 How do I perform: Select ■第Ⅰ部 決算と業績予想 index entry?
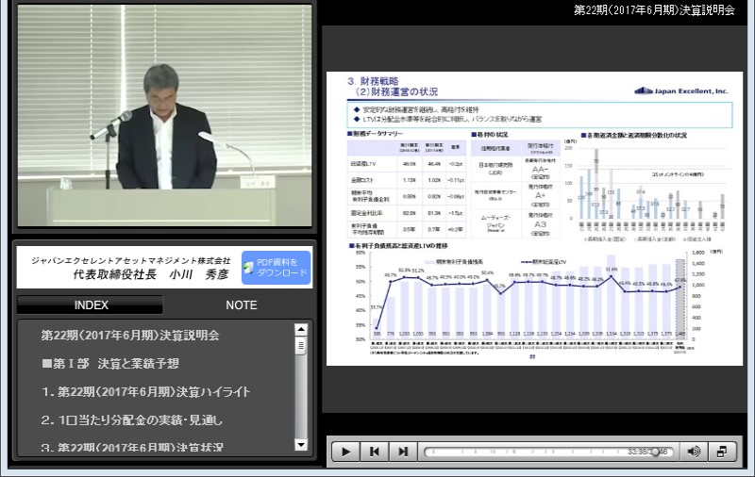110,363
